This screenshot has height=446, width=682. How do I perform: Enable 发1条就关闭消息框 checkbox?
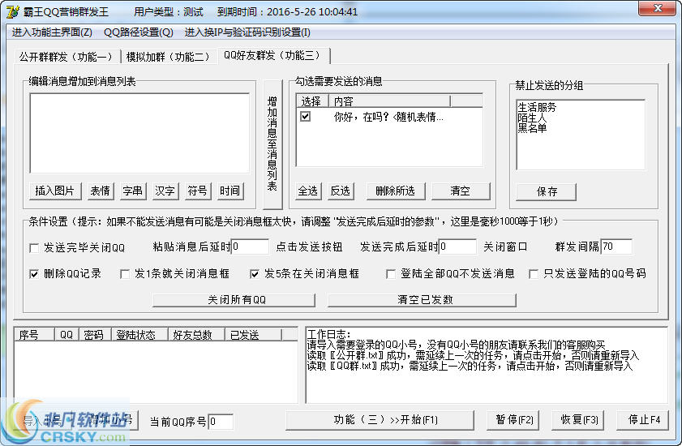[x=125, y=274]
